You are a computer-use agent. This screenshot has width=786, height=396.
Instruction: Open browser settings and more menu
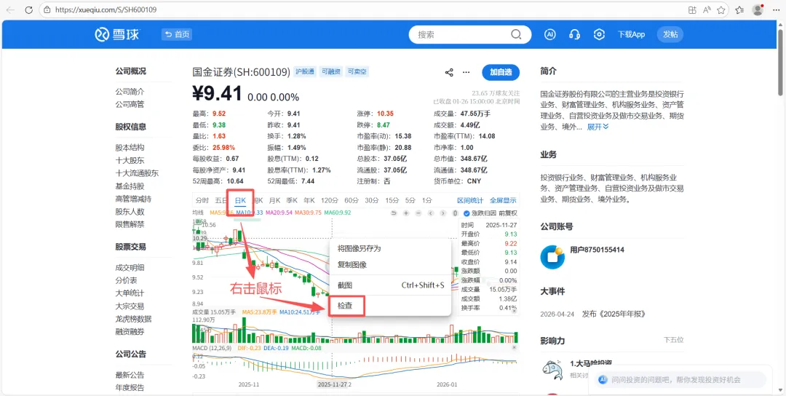click(x=775, y=9)
